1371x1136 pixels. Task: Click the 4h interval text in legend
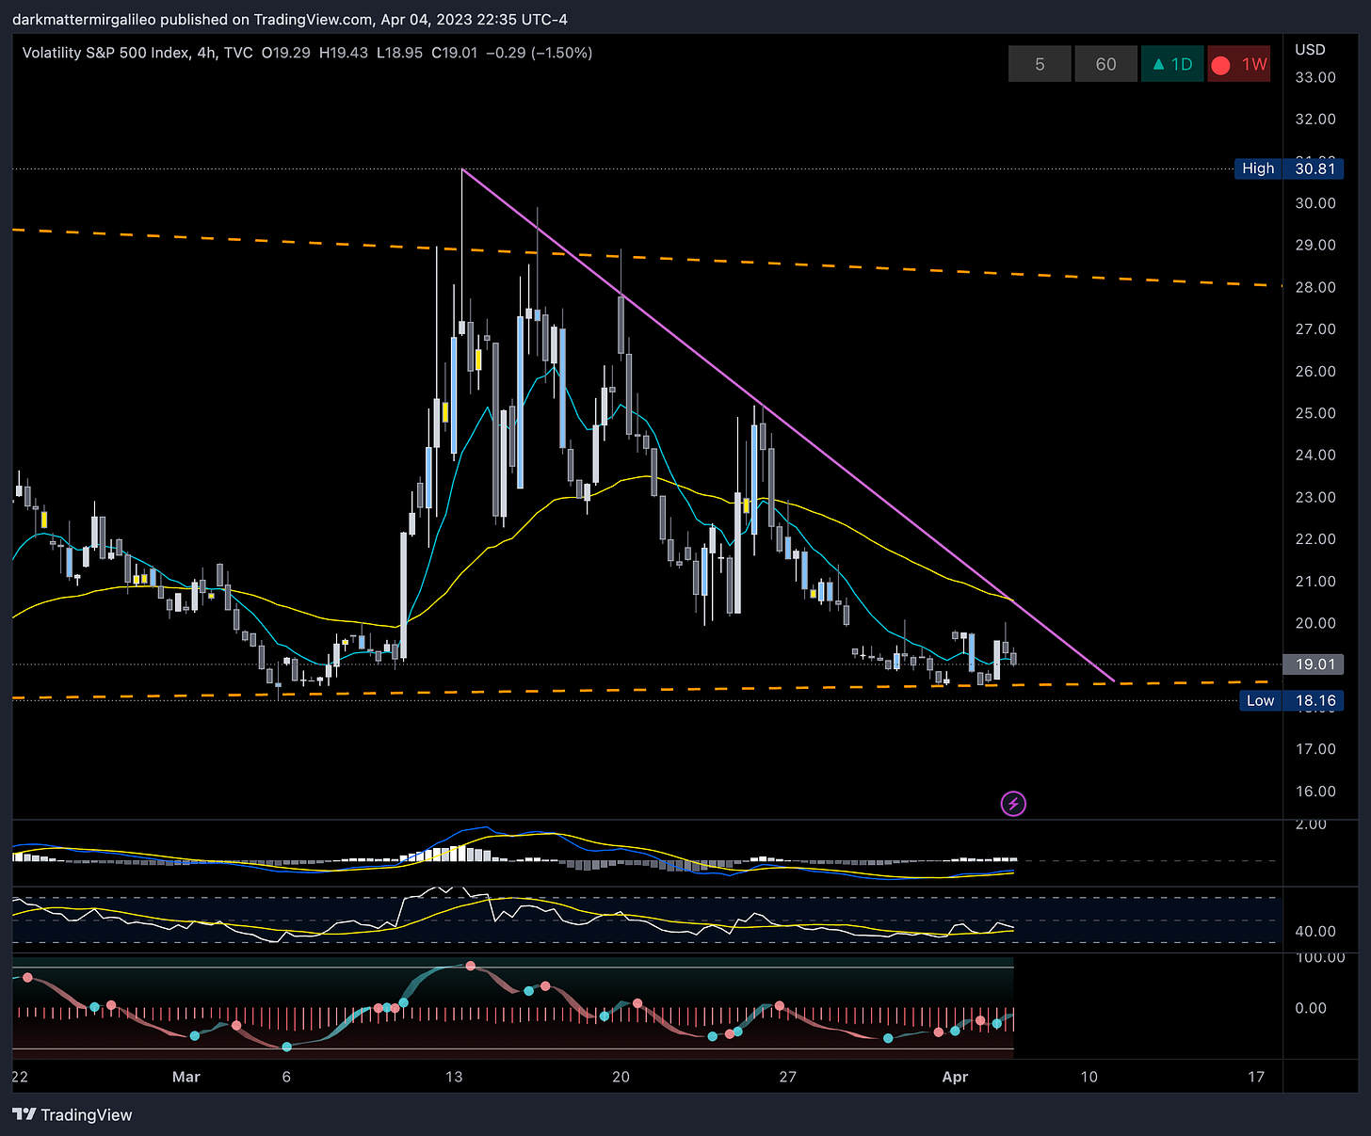(x=207, y=53)
